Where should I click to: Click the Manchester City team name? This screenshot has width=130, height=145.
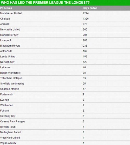[x=9, y=35]
